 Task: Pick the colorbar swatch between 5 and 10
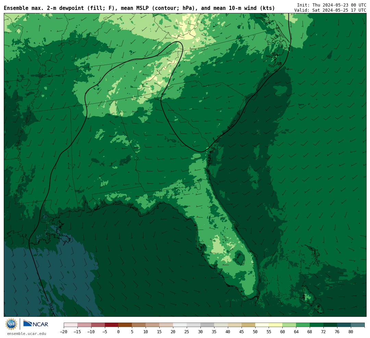(x=139, y=325)
